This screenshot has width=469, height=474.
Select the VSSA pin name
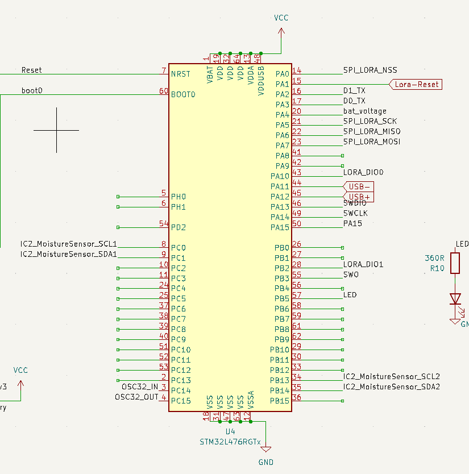251,400
